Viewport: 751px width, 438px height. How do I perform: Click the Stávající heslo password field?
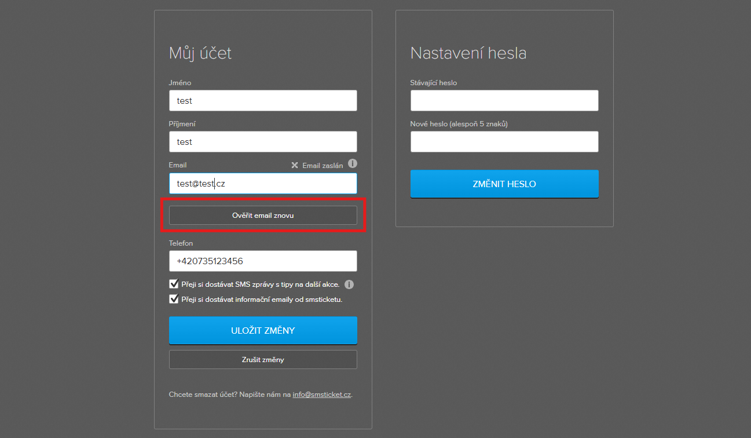click(504, 100)
